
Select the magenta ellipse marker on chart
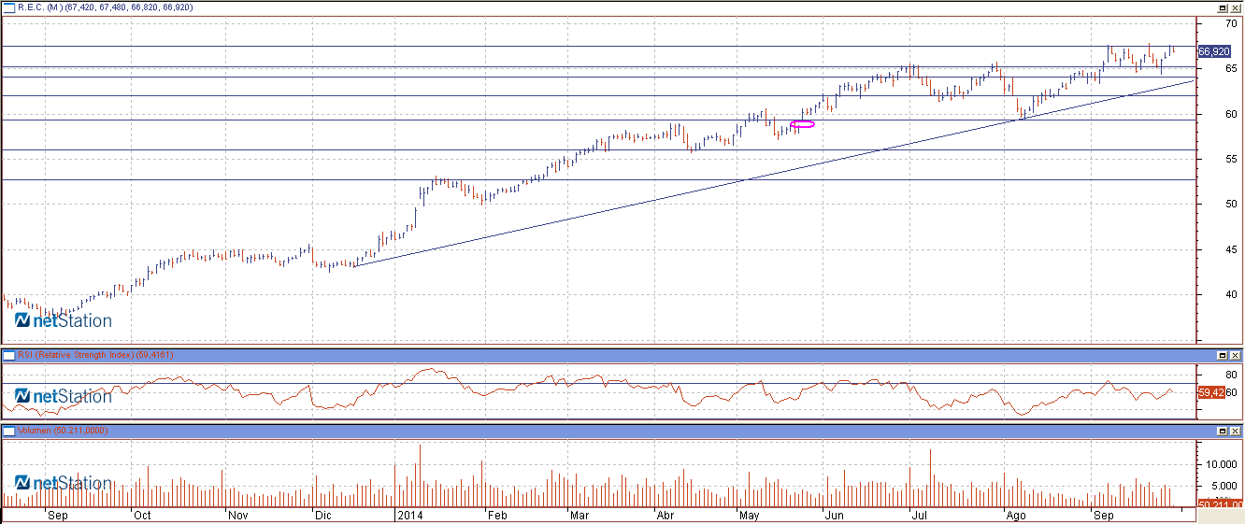click(803, 124)
